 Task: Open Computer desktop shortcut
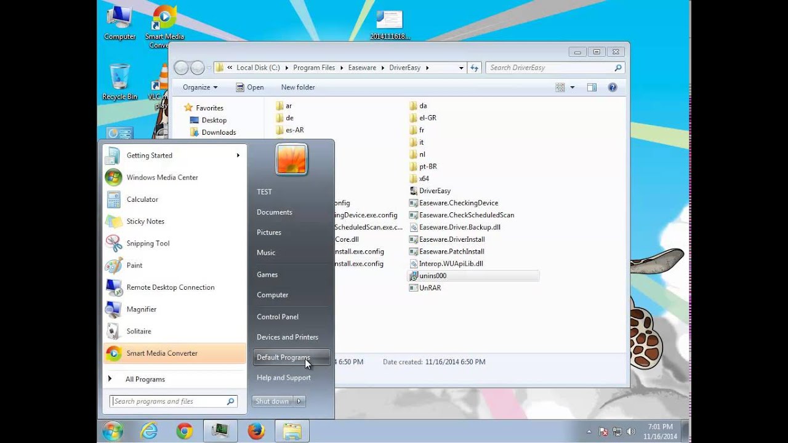(119, 23)
